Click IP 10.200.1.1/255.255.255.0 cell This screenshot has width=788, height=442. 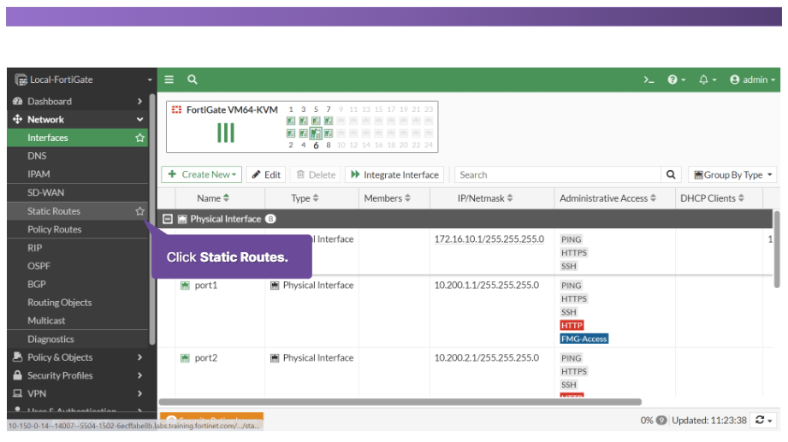[487, 286]
